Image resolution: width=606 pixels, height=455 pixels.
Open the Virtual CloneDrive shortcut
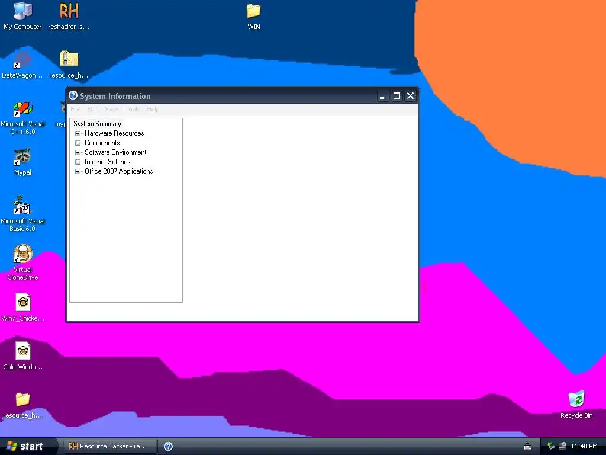(x=22, y=254)
